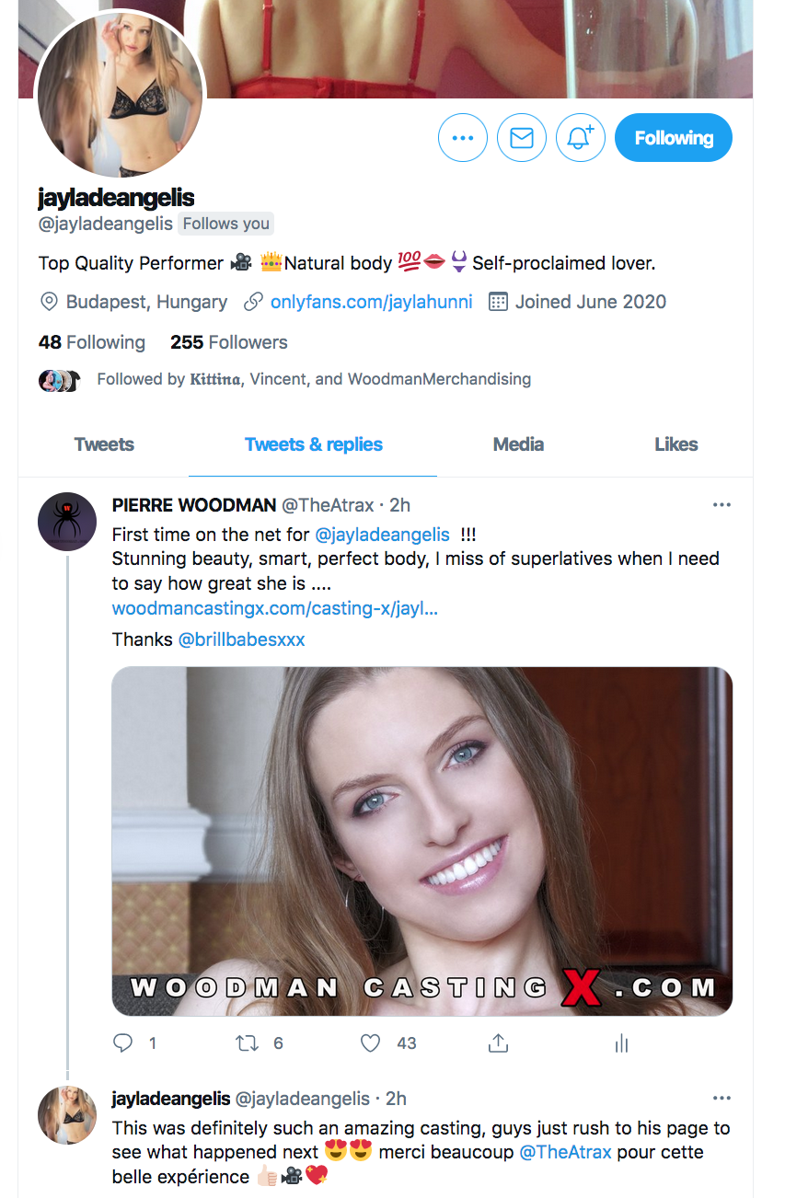Click the @brillbabesxxx mention
785x1198 pixels.
tap(241, 639)
